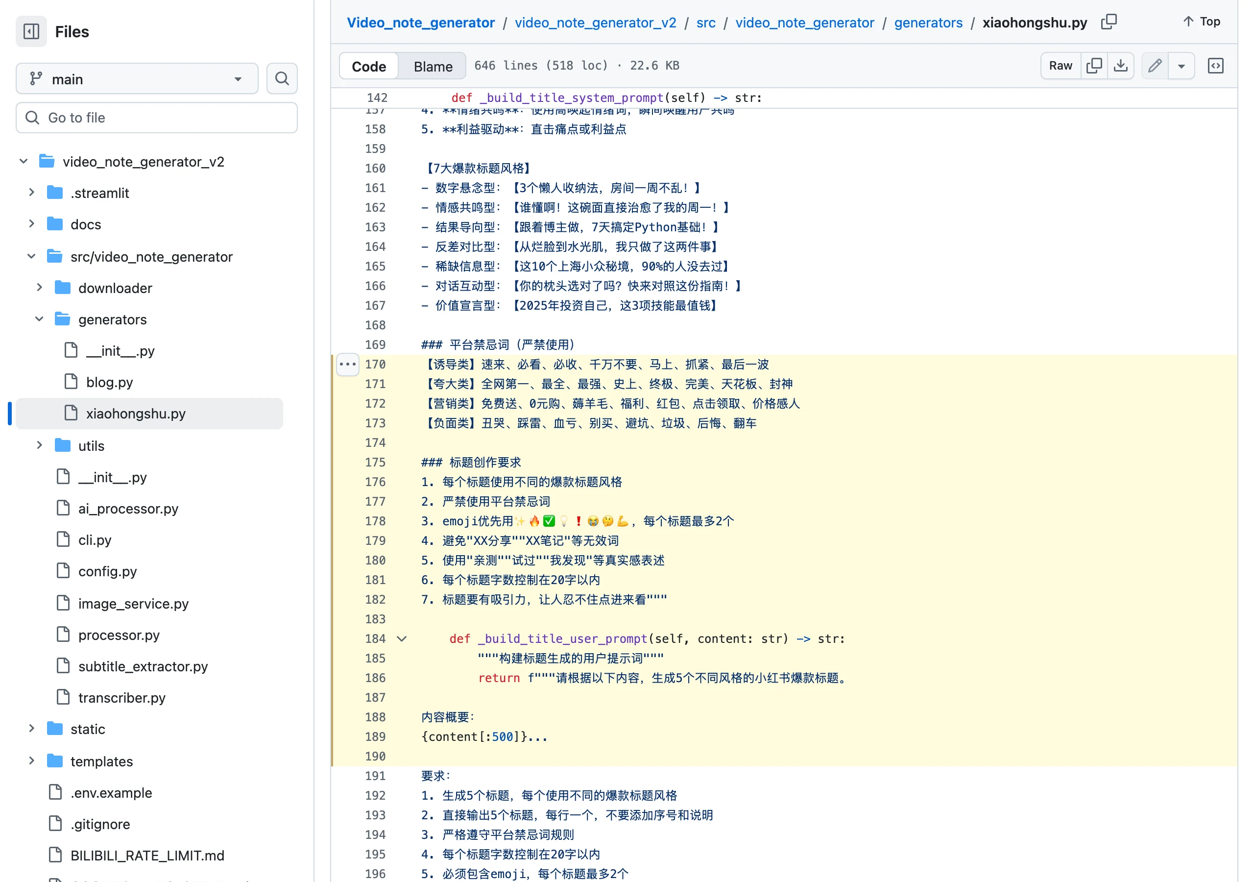
Task: Open more edit options dropdown arrow
Action: click(1182, 66)
